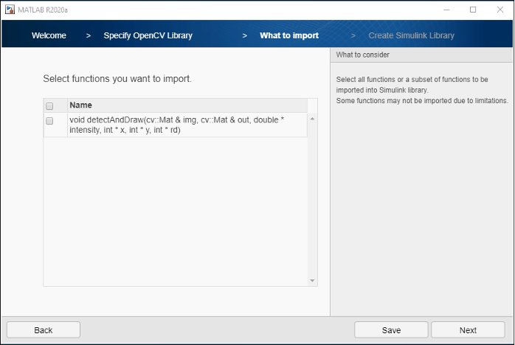
Task: Click breadcrumb arrow before What to import
Action: (245, 35)
